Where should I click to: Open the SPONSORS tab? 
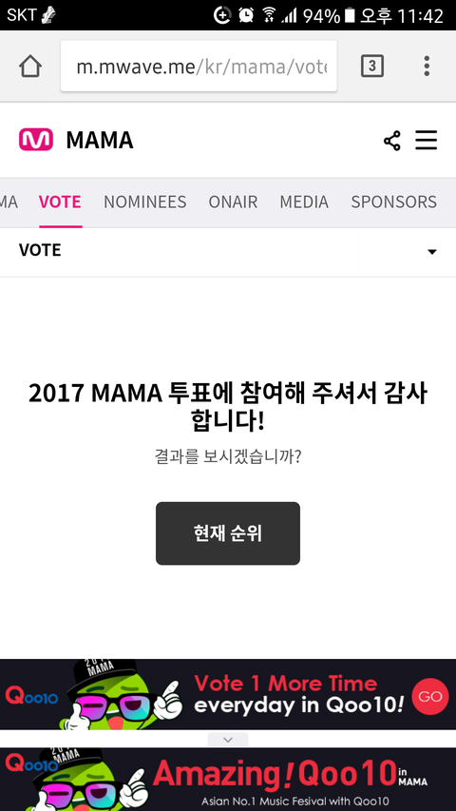click(394, 202)
